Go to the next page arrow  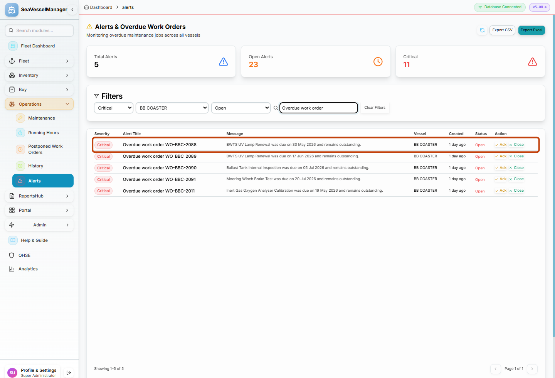point(532,369)
